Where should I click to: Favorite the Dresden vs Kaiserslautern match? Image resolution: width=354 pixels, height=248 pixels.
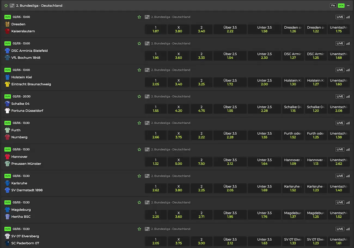pos(139,17)
